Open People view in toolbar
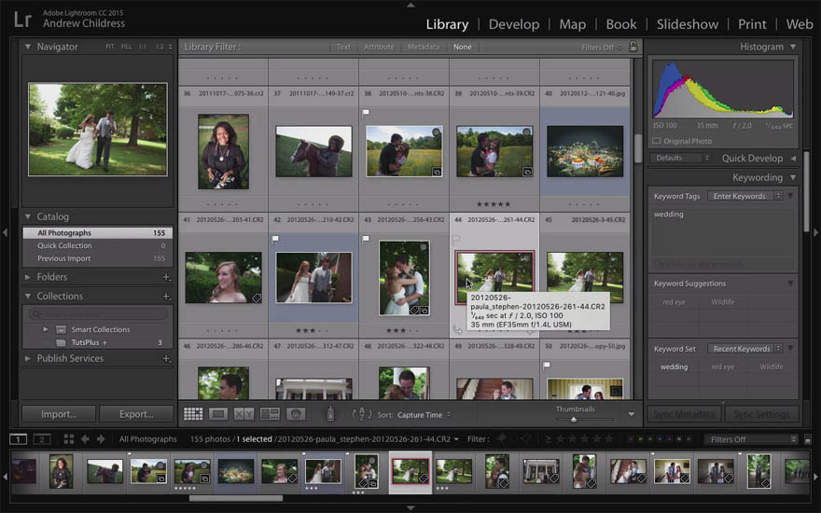821x513 pixels. (296, 414)
